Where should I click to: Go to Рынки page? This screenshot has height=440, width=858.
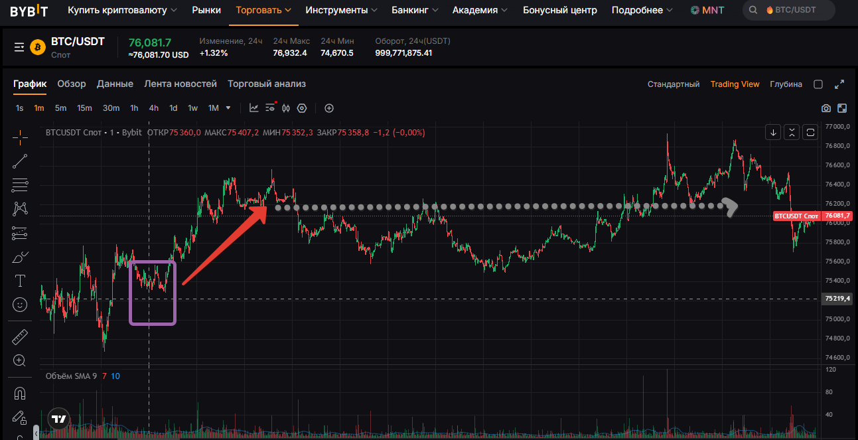206,11
